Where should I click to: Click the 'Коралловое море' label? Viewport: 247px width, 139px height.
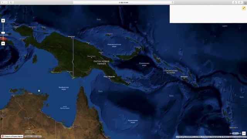tap(133, 121)
